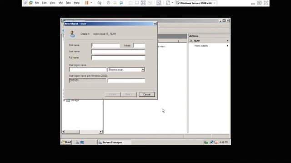Open the @codvo.local domain dropdown
The width and height of the screenshot is (291, 163).
(143, 70)
